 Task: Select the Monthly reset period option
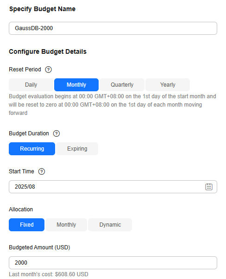[x=76, y=85]
